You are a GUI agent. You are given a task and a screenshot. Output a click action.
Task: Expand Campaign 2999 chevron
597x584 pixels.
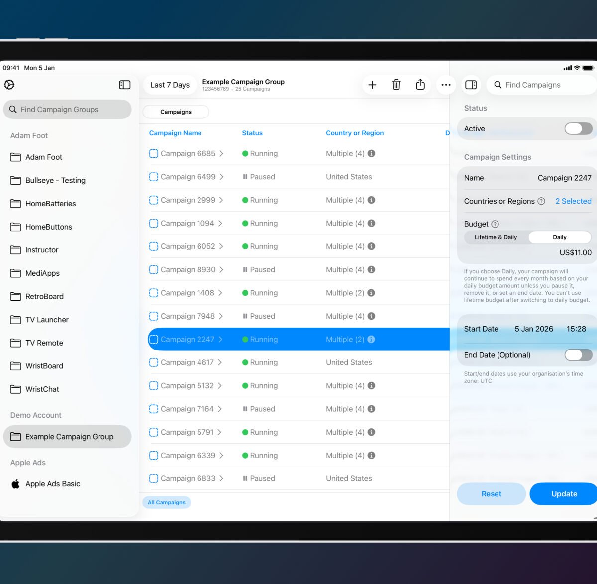click(221, 200)
